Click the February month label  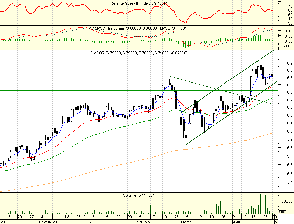(x=142, y=222)
